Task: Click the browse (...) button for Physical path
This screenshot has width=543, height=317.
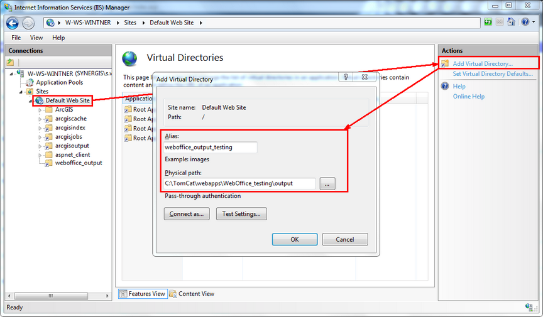Action: pyautogui.click(x=327, y=184)
